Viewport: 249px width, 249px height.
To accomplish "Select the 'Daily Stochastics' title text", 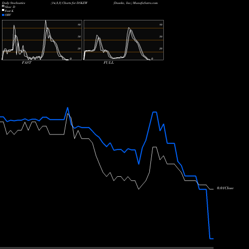I will (x=13, y=3).
